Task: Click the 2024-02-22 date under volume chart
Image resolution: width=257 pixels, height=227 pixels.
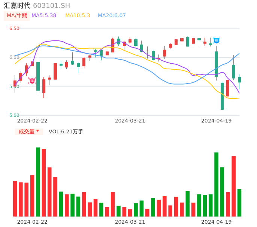Action: pyautogui.click(x=32, y=222)
